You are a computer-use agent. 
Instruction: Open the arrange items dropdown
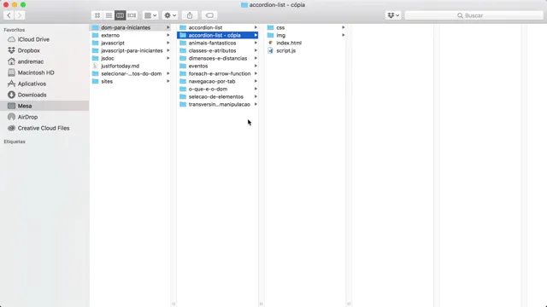coord(150,15)
